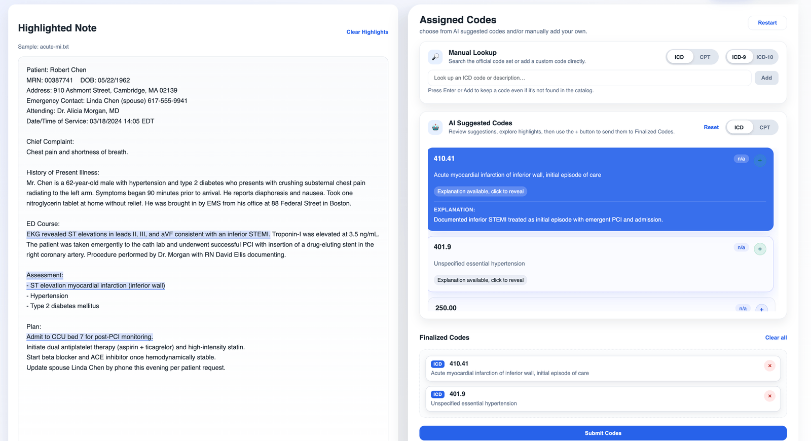This screenshot has height=441, width=811.
Task: Click the Clear Highlights link
Action: pos(367,32)
